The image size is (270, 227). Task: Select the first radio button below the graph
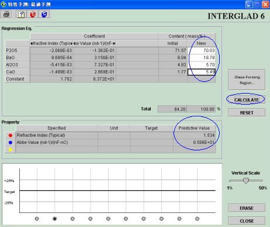(x=37, y=219)
